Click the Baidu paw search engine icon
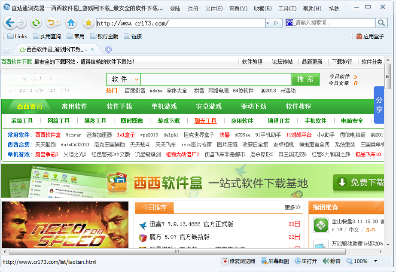Screen dimensions: 396x272 coord(289,23)
